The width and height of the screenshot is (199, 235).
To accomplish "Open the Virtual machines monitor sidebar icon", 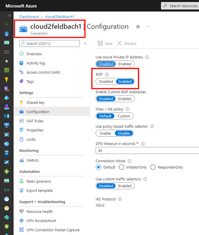I will (x=7, y=125).
